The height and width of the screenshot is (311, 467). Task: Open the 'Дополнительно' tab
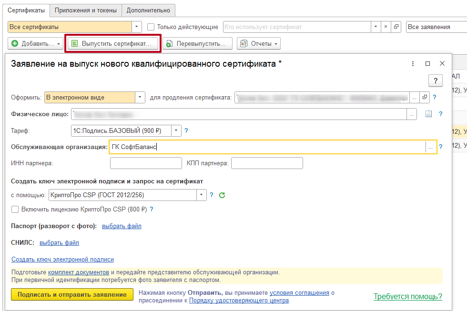148,10
